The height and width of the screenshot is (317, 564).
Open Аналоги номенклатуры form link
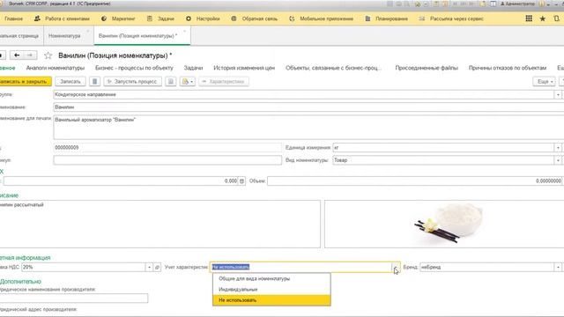(56, 68)
